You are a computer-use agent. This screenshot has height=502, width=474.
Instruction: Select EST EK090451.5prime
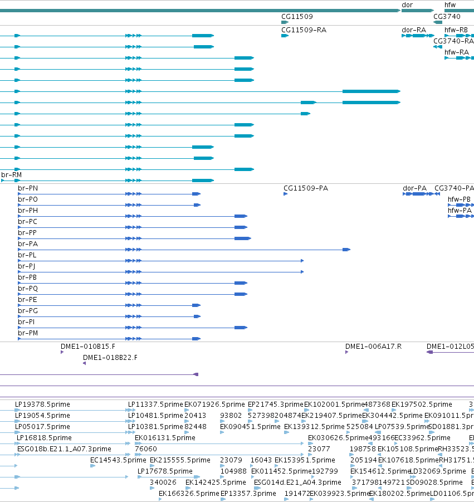coord(250,427)
